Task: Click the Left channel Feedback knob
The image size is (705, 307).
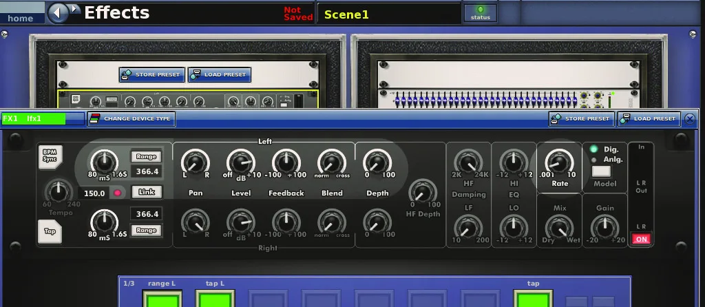Action: (286, 162)
